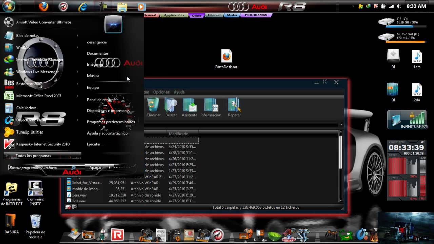Launch Firefox from the top taskbar
The height and width of the screenshot is (244, 434).
pos(43,6)
